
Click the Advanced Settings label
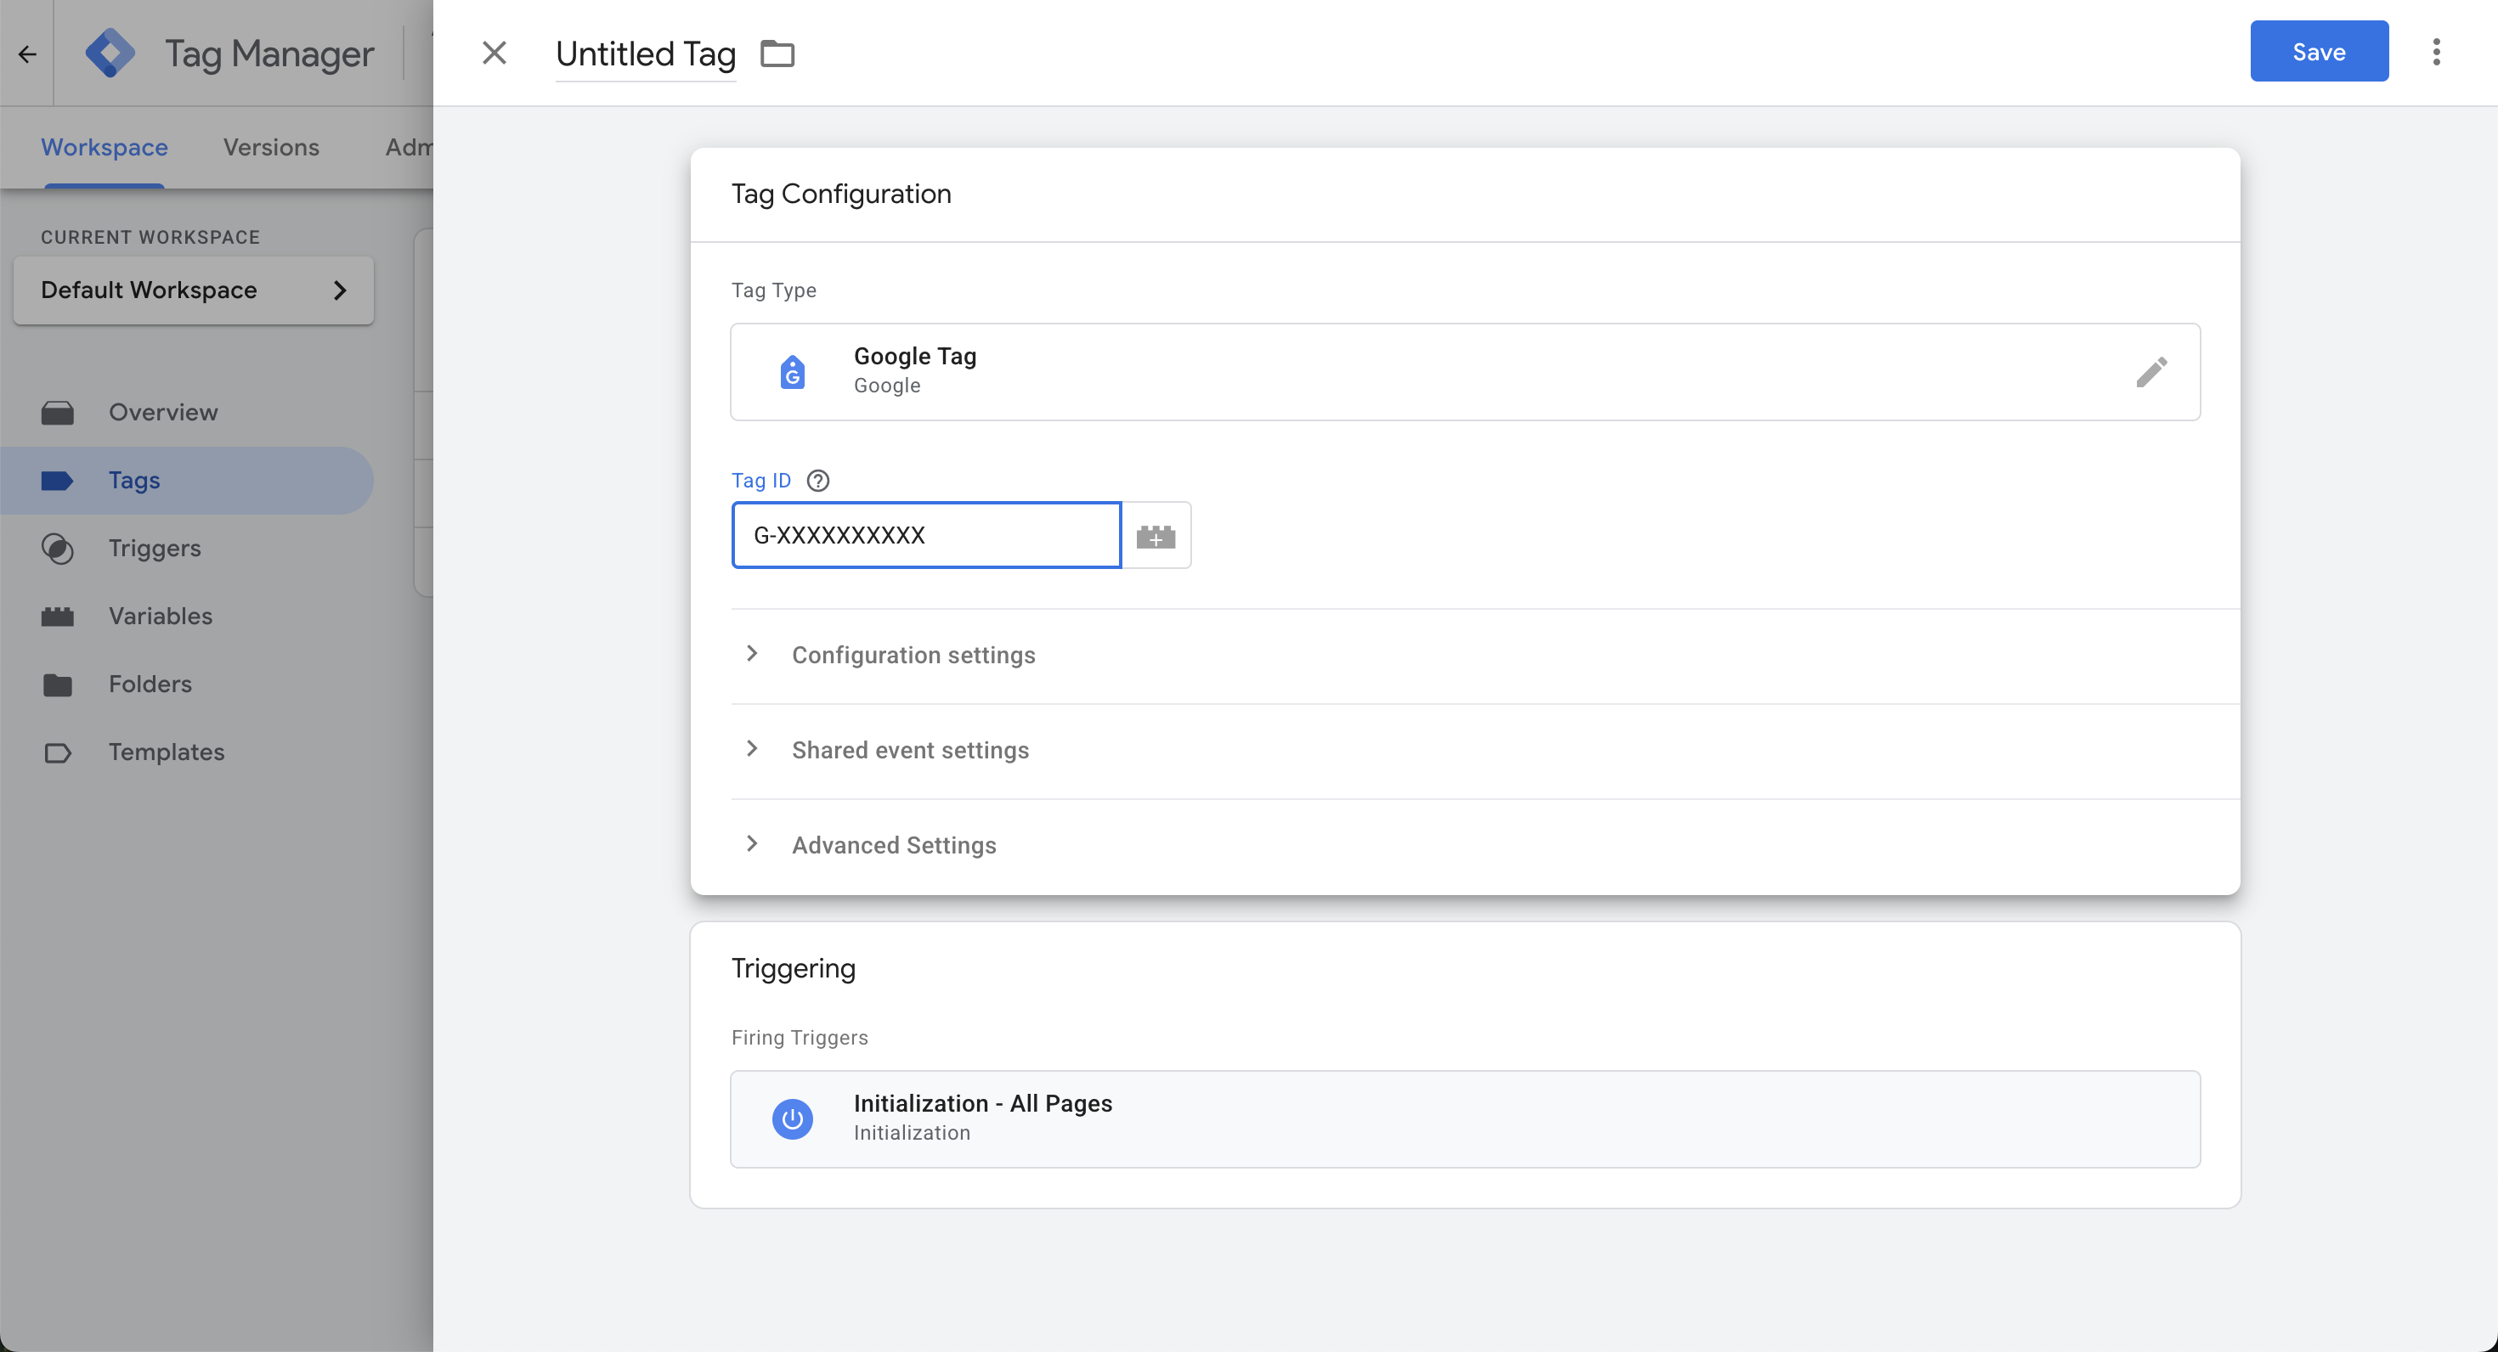pos(893,845)
